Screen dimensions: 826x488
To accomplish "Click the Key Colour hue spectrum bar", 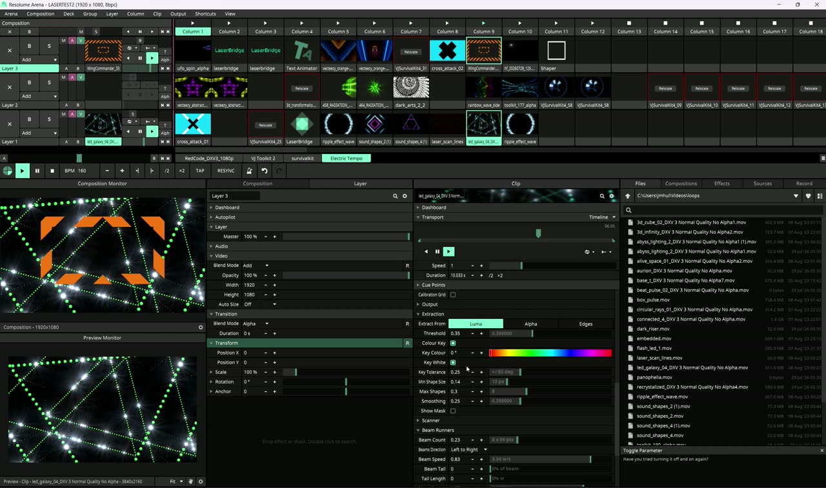I will click(x=550, y=353).
